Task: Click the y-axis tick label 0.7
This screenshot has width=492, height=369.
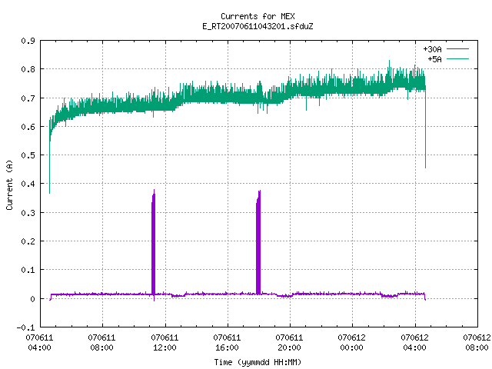Action: 28,98
